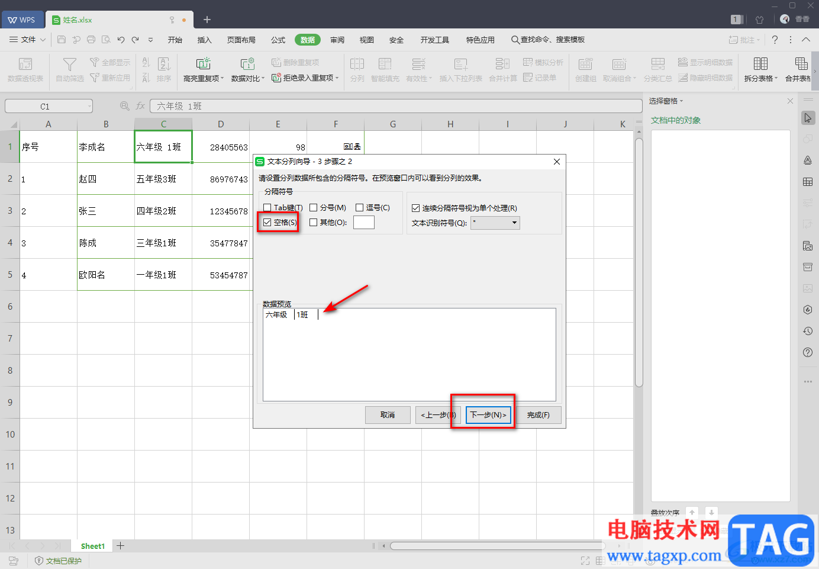Toggle the 逗号(C) comma checkbox
819x569 pixels.
359,208
